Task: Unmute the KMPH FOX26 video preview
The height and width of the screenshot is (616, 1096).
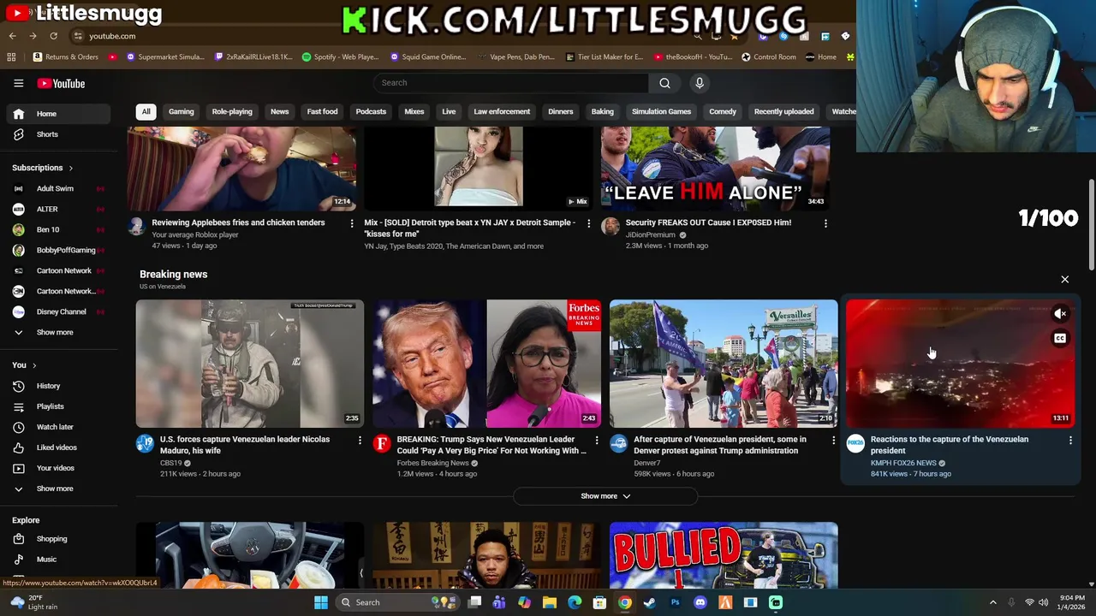Action: [1060, 314]
